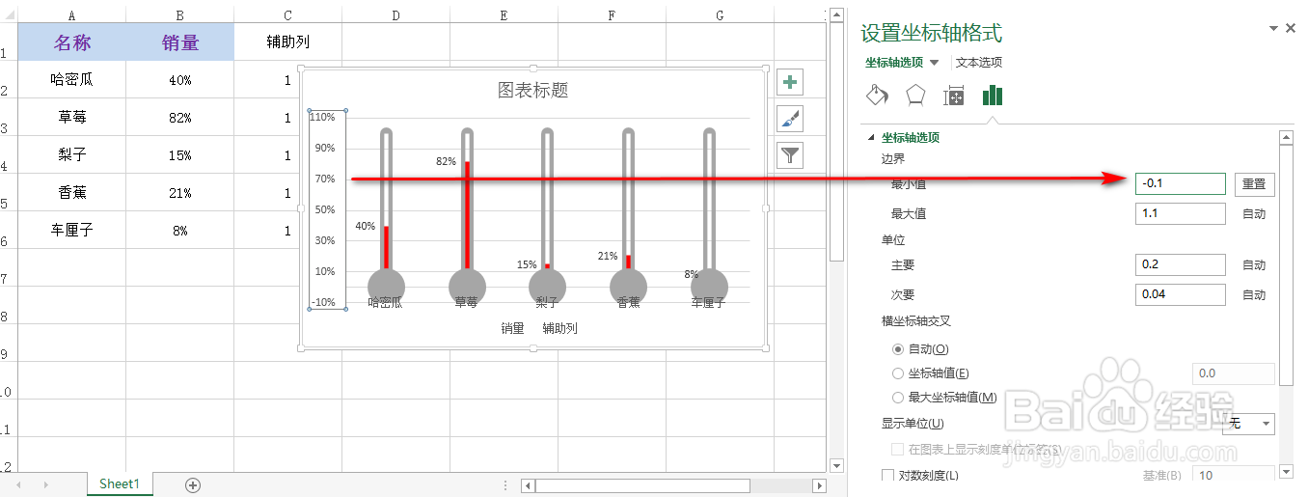Image resolution: width=1308 pixels, height=497 pixels.
Task: Select the 82% cell in column B
Action: tap(179, 118)
